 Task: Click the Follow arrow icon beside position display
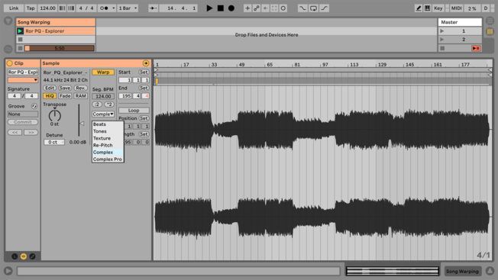(153, 8)
